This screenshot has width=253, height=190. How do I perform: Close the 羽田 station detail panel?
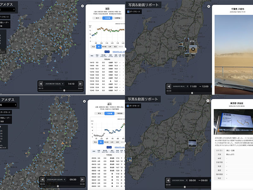pos(83,6)
